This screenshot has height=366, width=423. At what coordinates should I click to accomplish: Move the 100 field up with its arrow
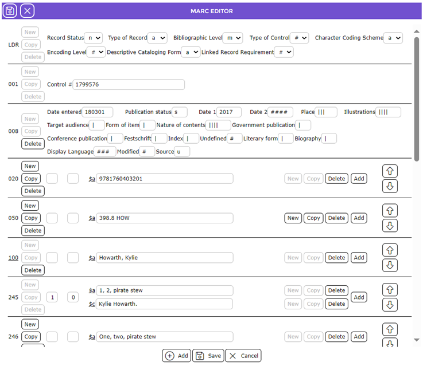click(x=390, y=250)
